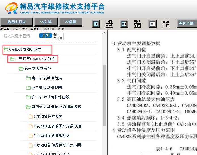The height and width of the screenshot is (155, 197).
Task: Open 第一节 发动机组成 section
Action: (x=46, y=78)
